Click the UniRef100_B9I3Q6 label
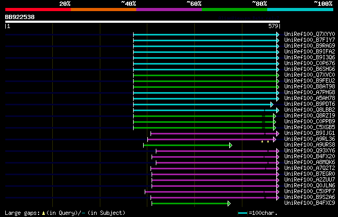The width and height of the screenshot is (338, 217). [x=309, y=58]
